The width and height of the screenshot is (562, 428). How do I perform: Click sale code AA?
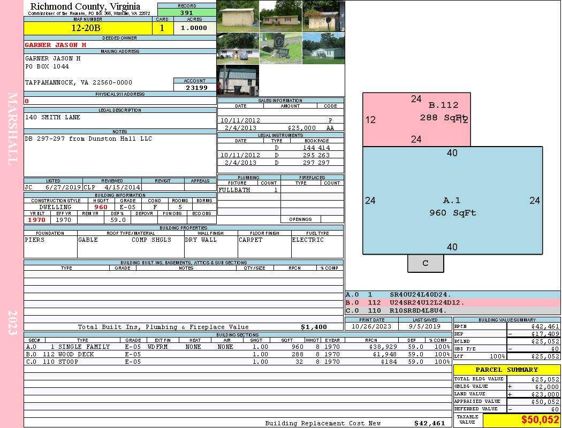tap(330, 128)
